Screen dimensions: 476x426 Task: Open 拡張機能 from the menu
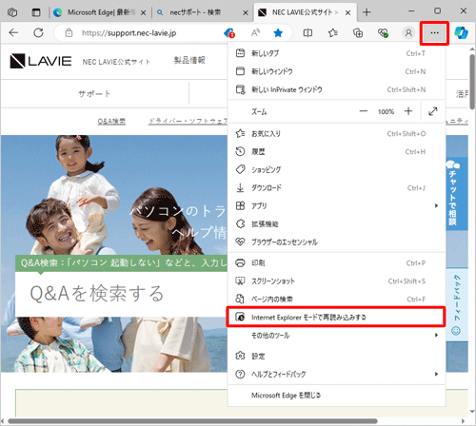point(336,223)
